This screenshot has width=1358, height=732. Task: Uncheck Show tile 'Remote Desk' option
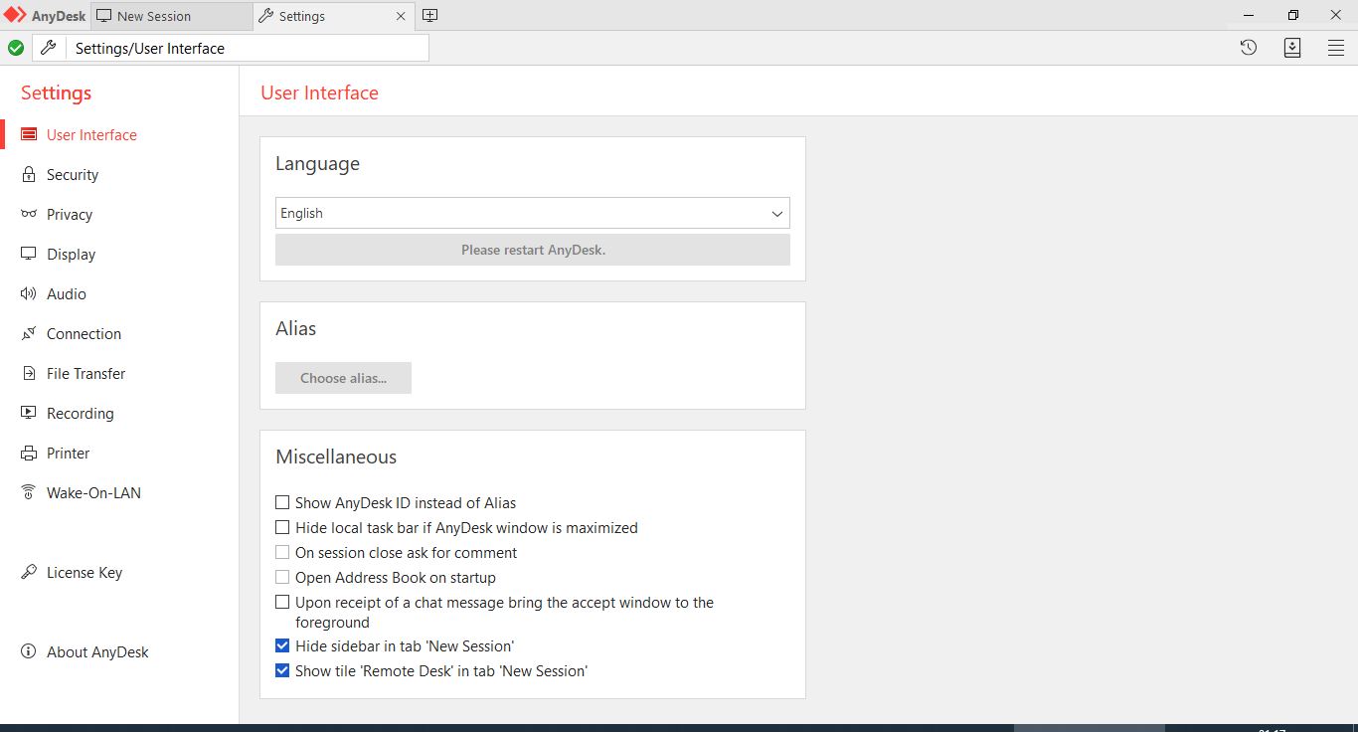point(282,671)
